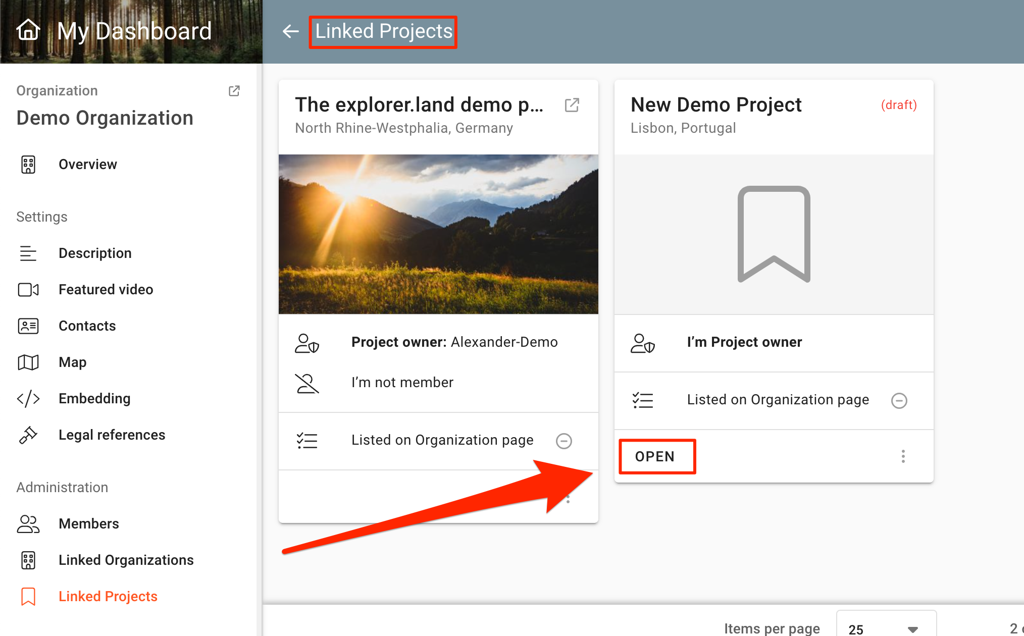Click the Legal references gavel icon
Viewport: 1024px width, 636px height.
[28, 435]
